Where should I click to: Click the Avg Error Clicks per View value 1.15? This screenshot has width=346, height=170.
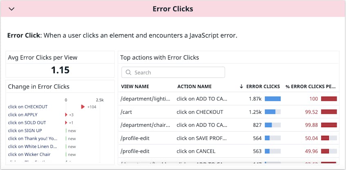60,70
